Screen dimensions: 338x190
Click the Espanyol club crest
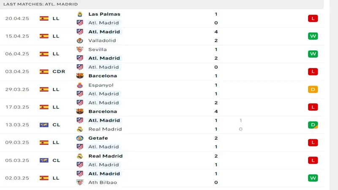click(x=80, y=85)
